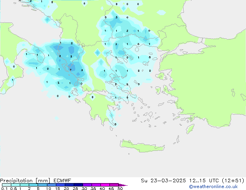Click the '(12+51)' forecast offset label
The image size is (246, 190).
click(x=233, y=181)
